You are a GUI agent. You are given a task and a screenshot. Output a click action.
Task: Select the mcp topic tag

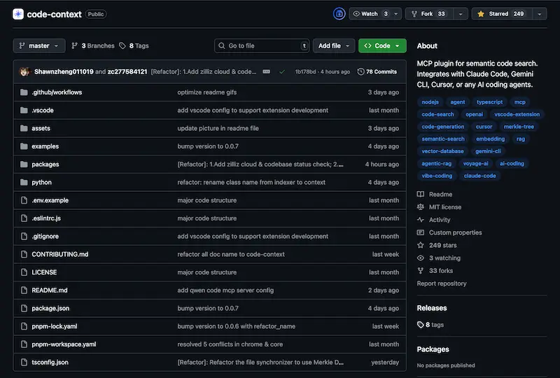tap(519, 102)
